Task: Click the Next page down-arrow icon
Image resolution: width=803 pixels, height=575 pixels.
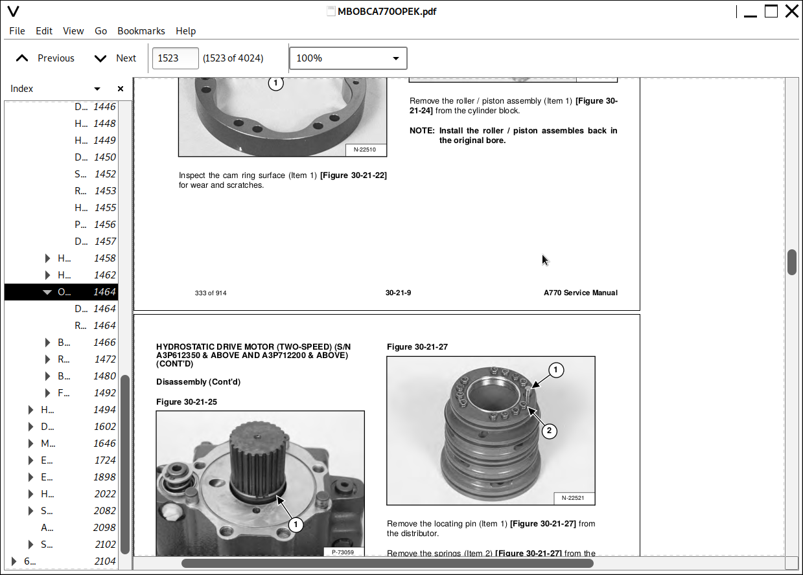Action: click(100, 58)
